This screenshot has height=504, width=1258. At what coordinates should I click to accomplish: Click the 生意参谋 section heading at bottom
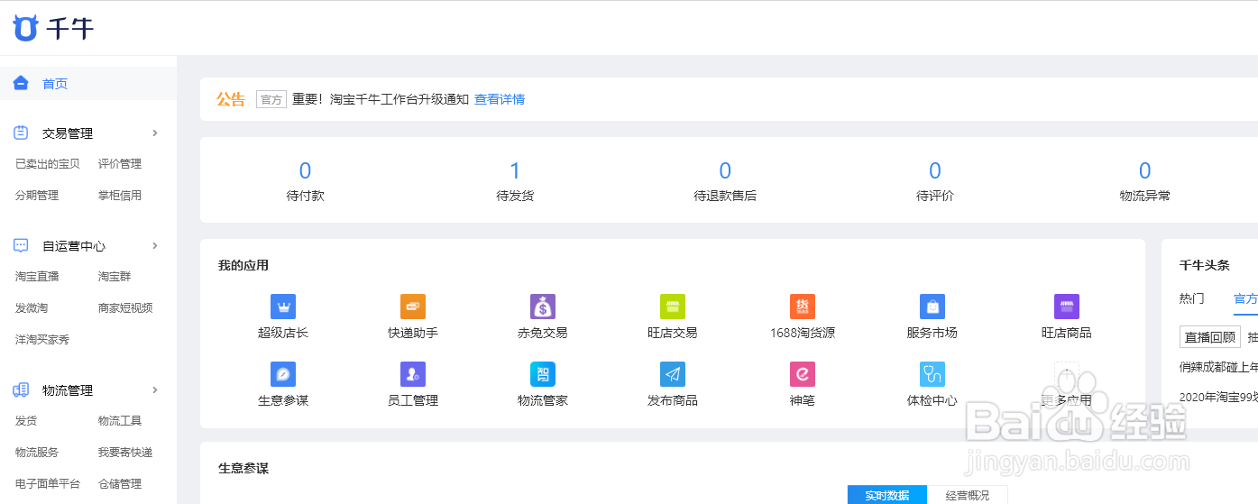pyautogui.click(x=243, y=468)
